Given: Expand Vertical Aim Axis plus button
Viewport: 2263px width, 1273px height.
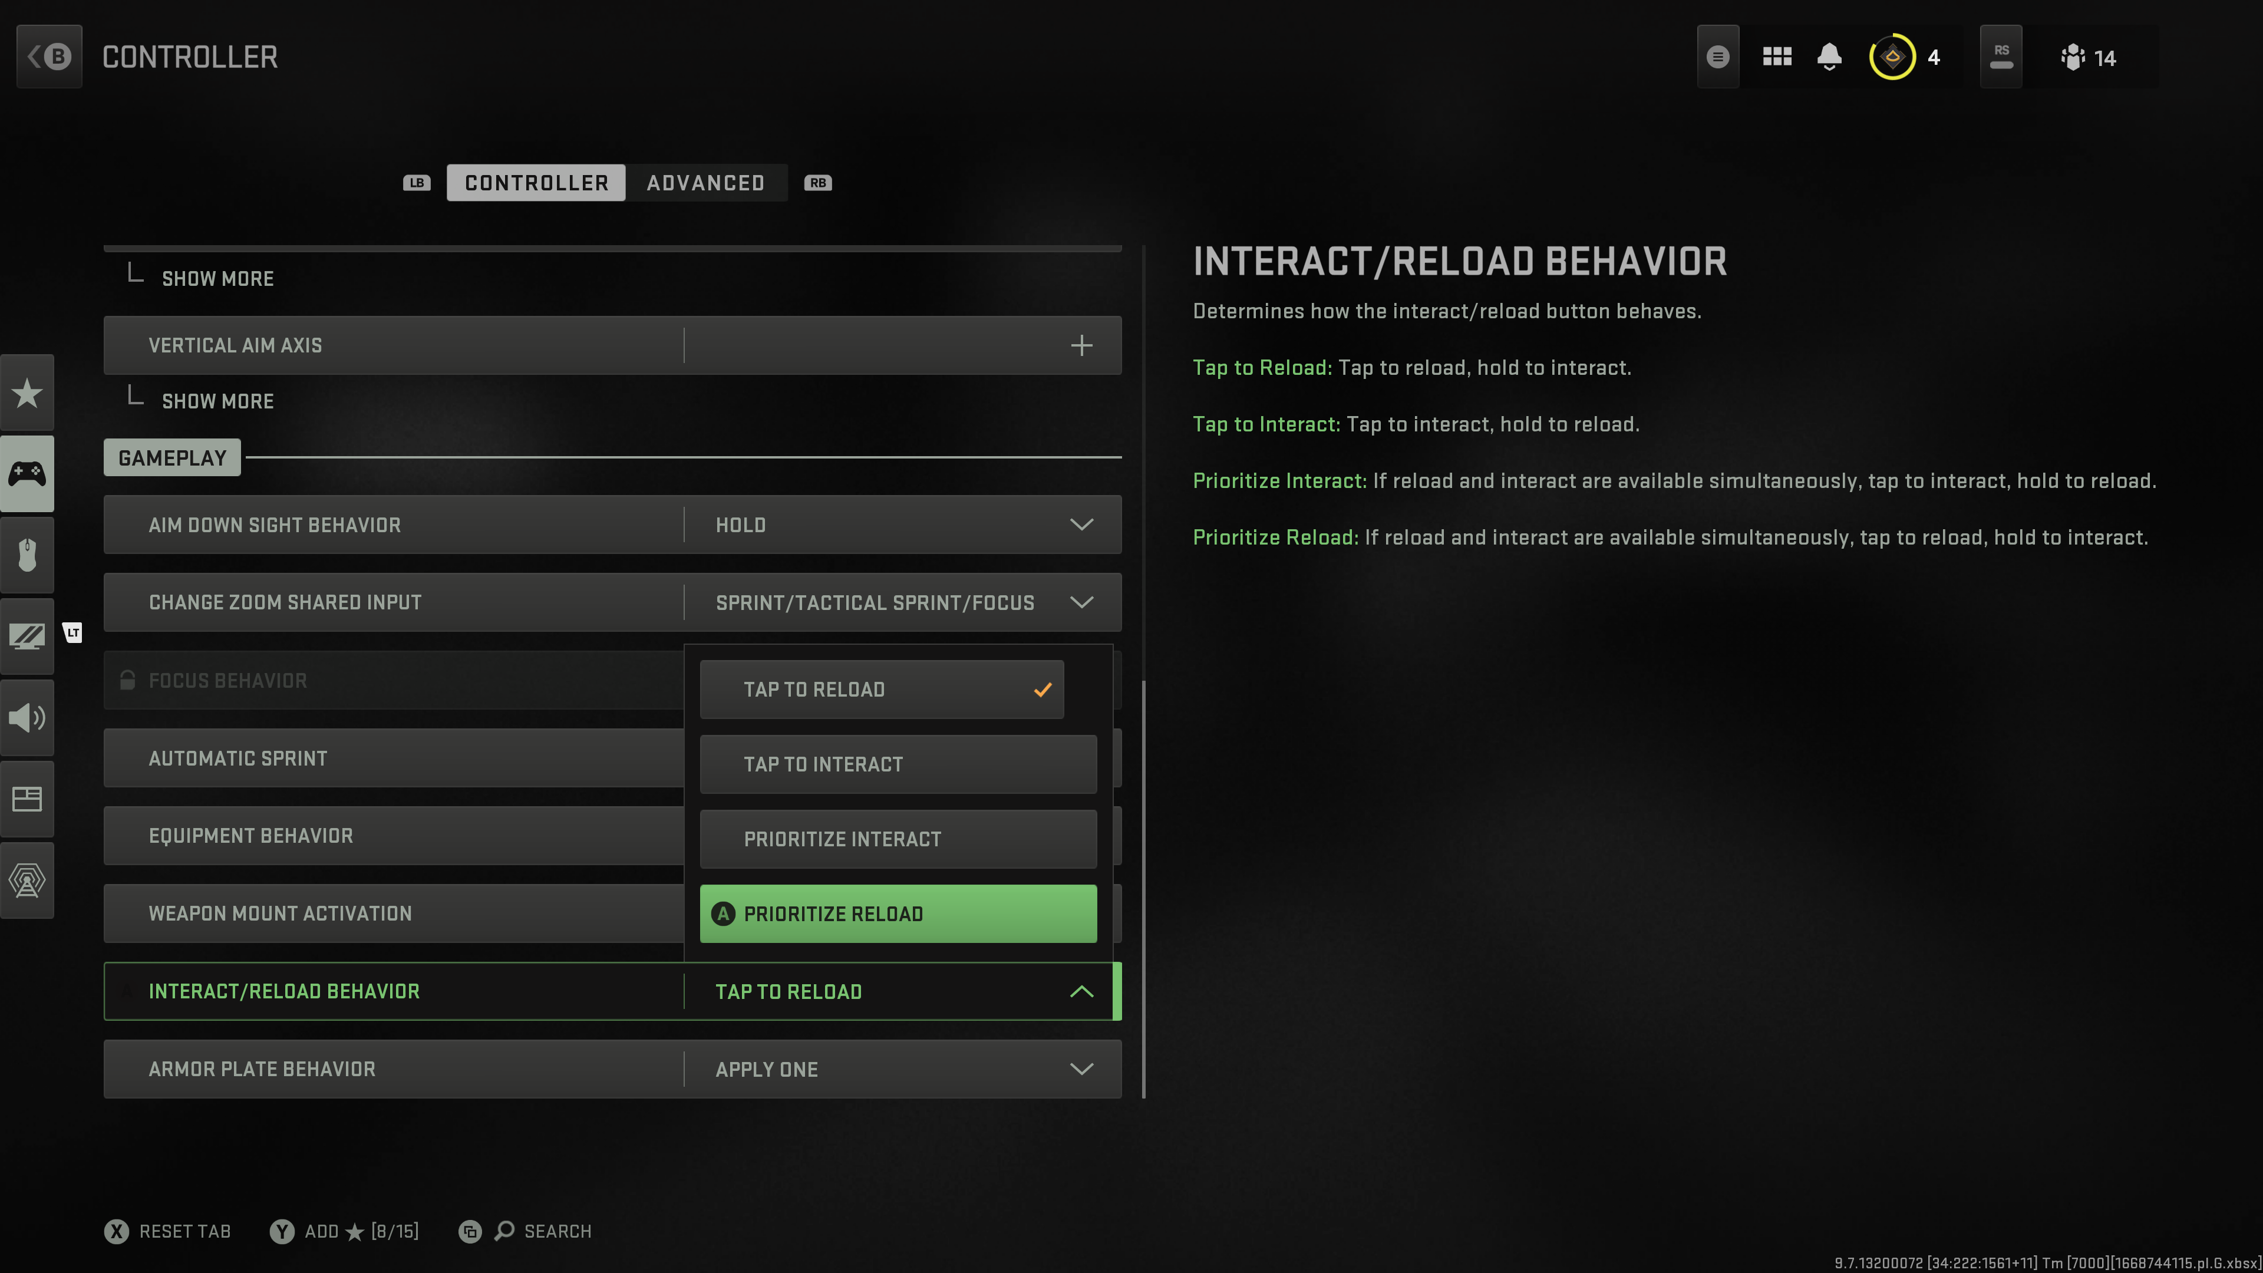Looking at the screenshot, I should 1081,345.
